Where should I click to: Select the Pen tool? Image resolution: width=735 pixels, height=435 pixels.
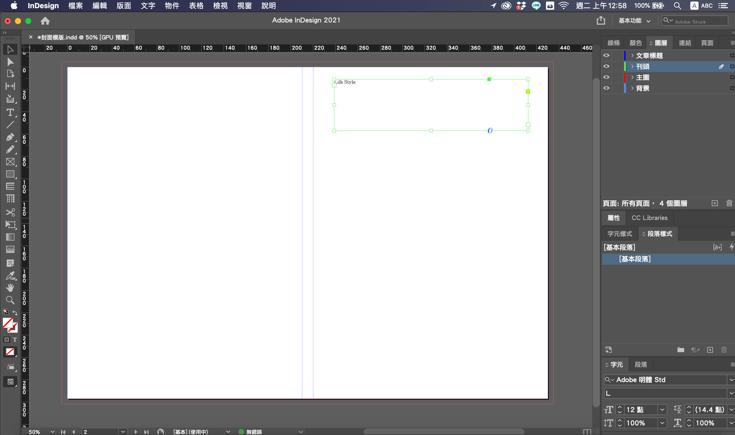pyautogui.click(x=10, y=137)
